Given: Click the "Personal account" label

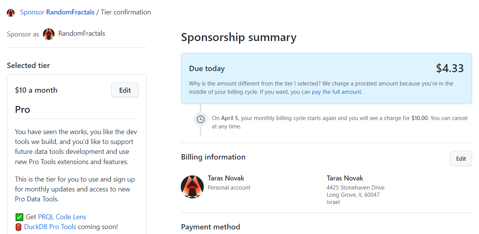Looking at the screenshot, I should [229, 188].
